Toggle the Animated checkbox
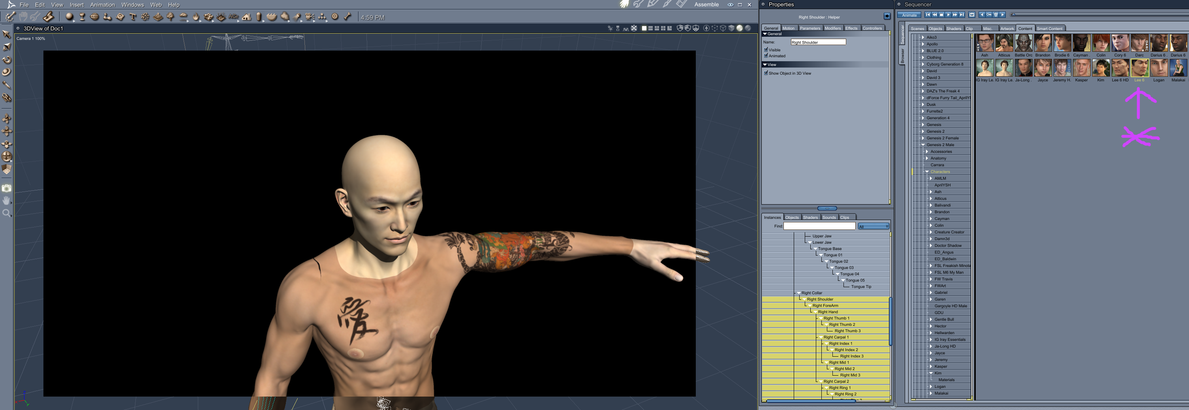The width and height of the screenshot is (1189, 410). coord(766,55)
